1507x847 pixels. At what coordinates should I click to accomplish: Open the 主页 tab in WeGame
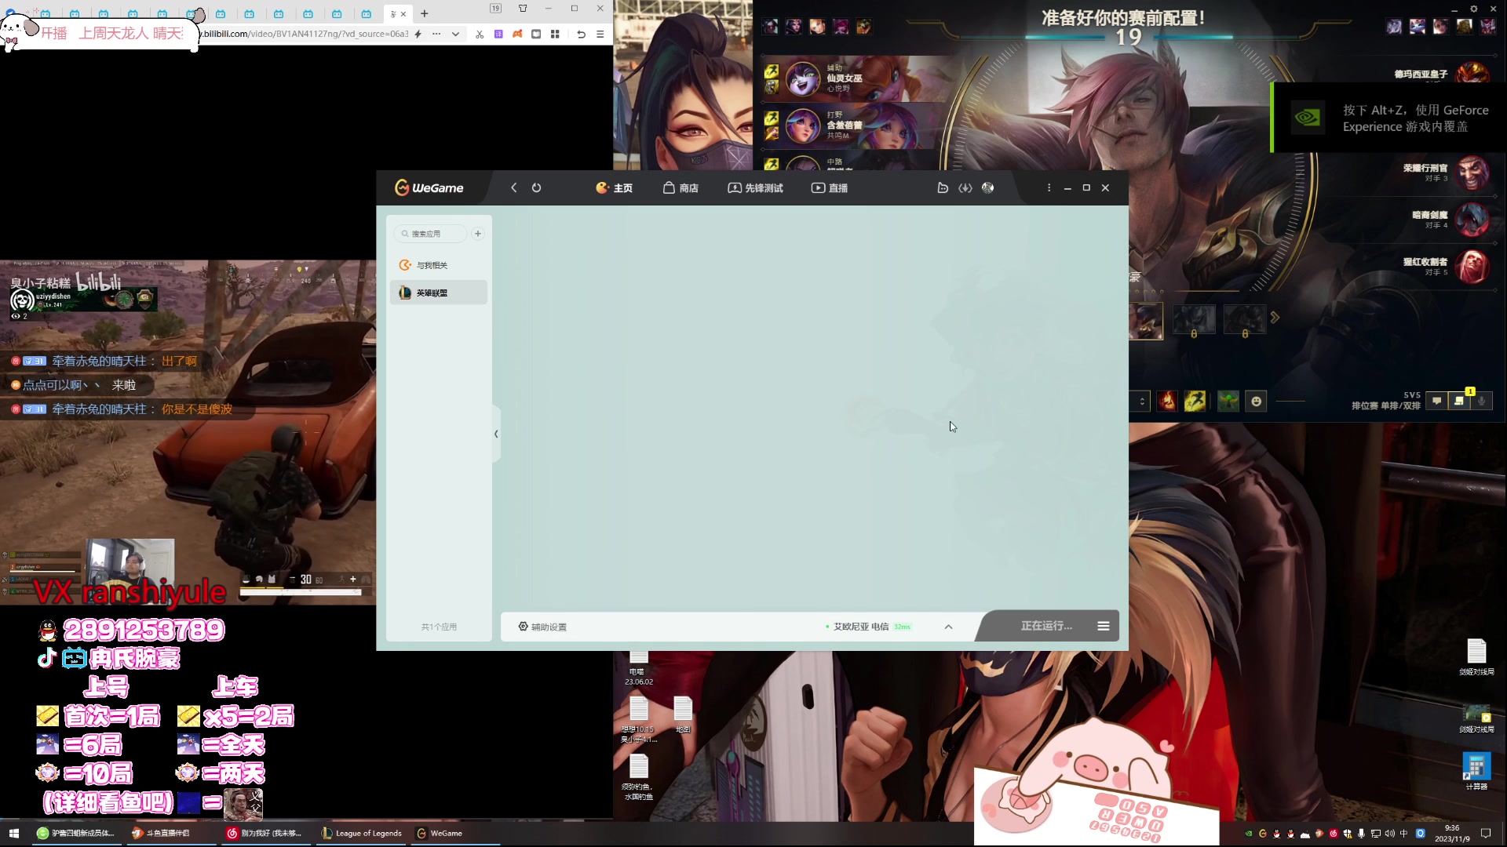[615, 187]
